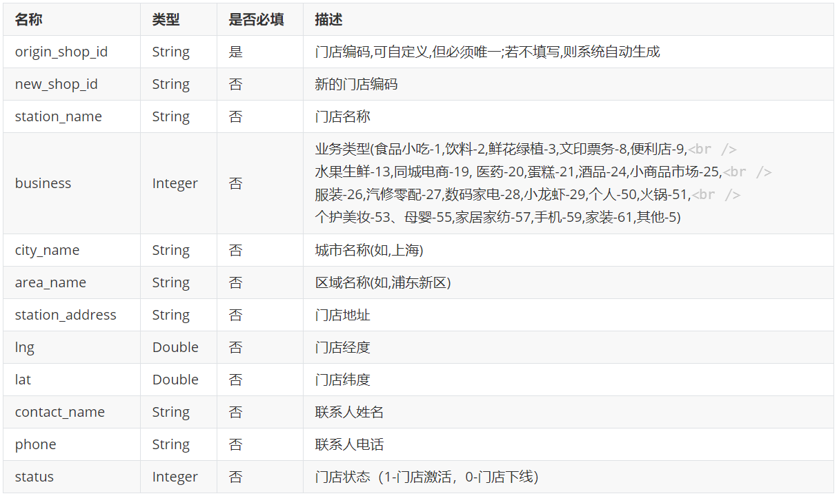Click the 否 value in phone row
Viewport: 839px width, 496px height.
coord(236,444)
